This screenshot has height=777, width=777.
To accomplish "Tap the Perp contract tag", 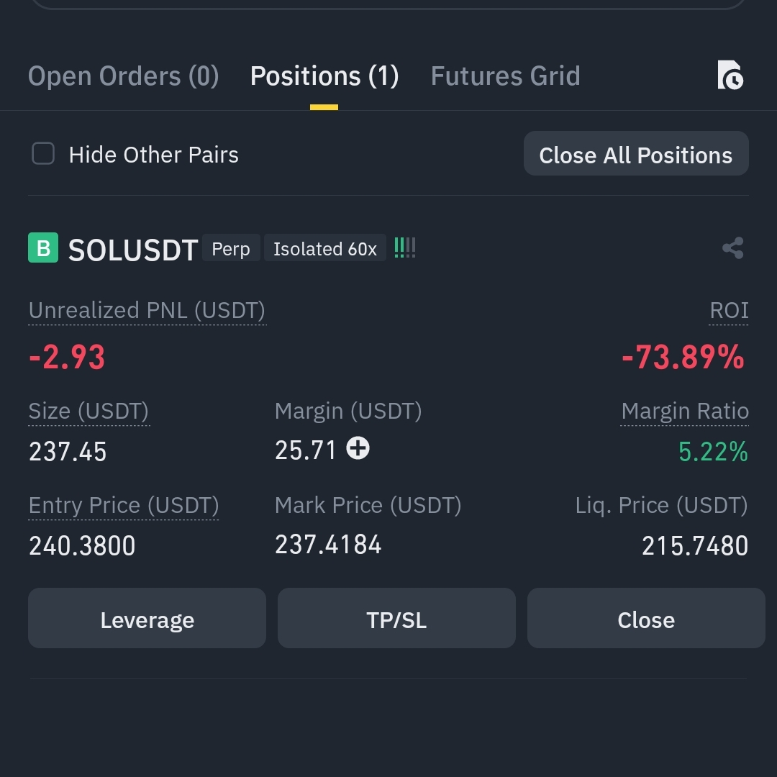I will click(231, 247).
